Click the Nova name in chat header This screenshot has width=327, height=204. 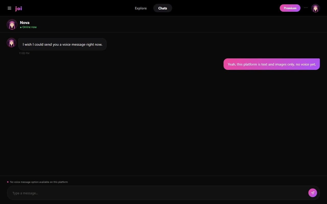coord(25,22)
